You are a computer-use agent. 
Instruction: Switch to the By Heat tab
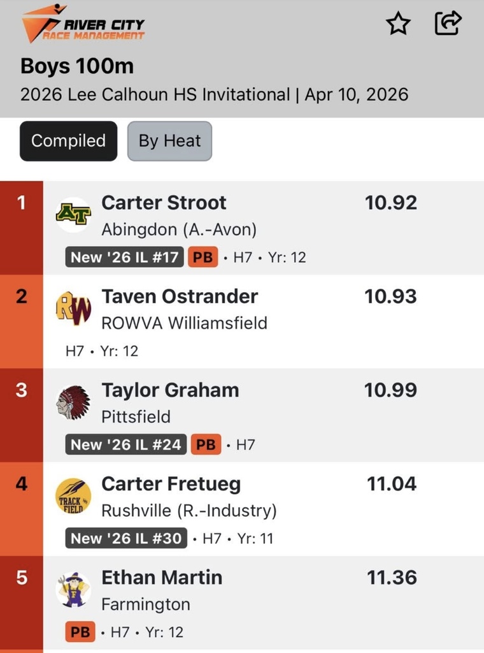(169, 141)
